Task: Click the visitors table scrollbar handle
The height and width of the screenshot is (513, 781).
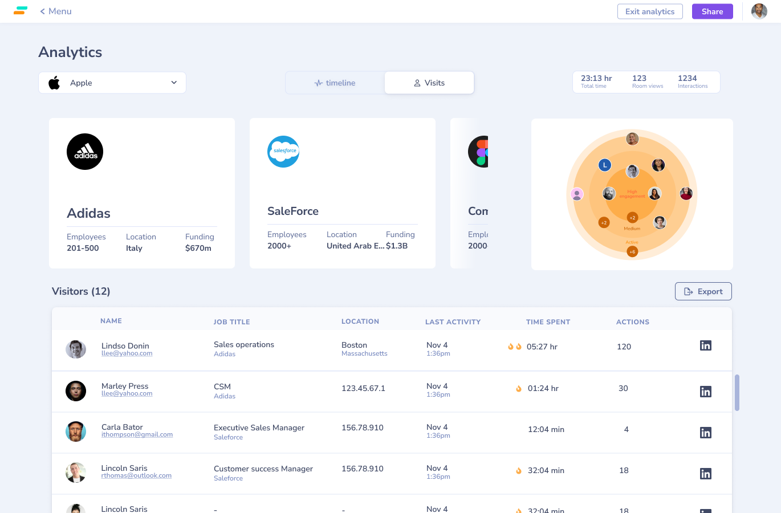Action: [737, 393]
